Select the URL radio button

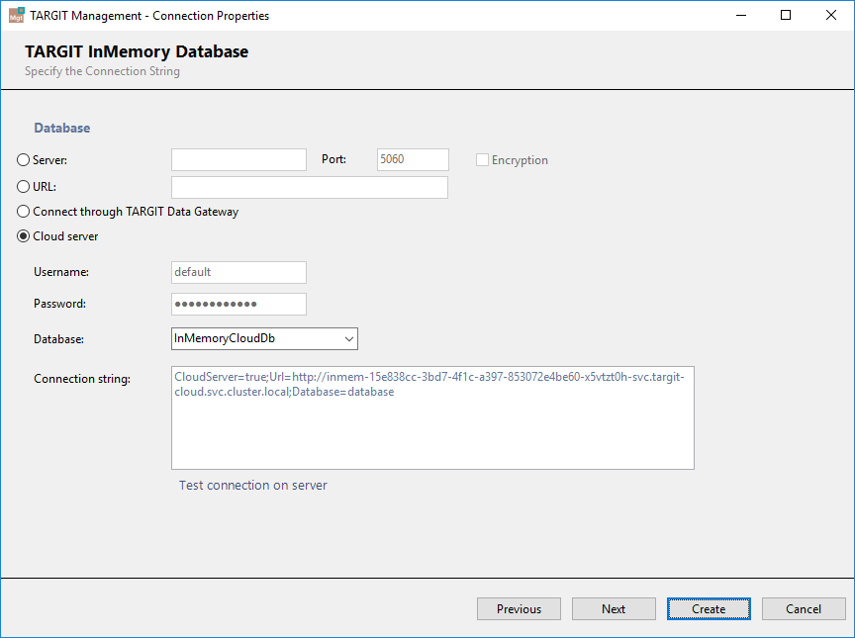click(23, 186)
